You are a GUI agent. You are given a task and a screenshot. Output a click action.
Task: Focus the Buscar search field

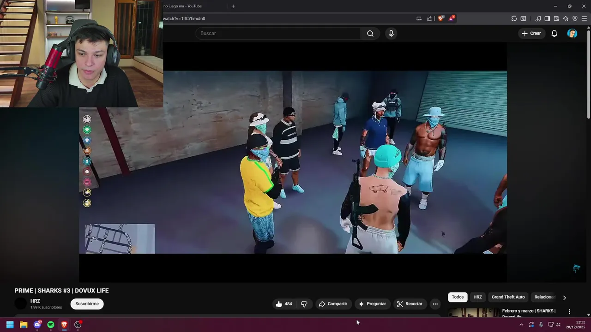[278, 33]
